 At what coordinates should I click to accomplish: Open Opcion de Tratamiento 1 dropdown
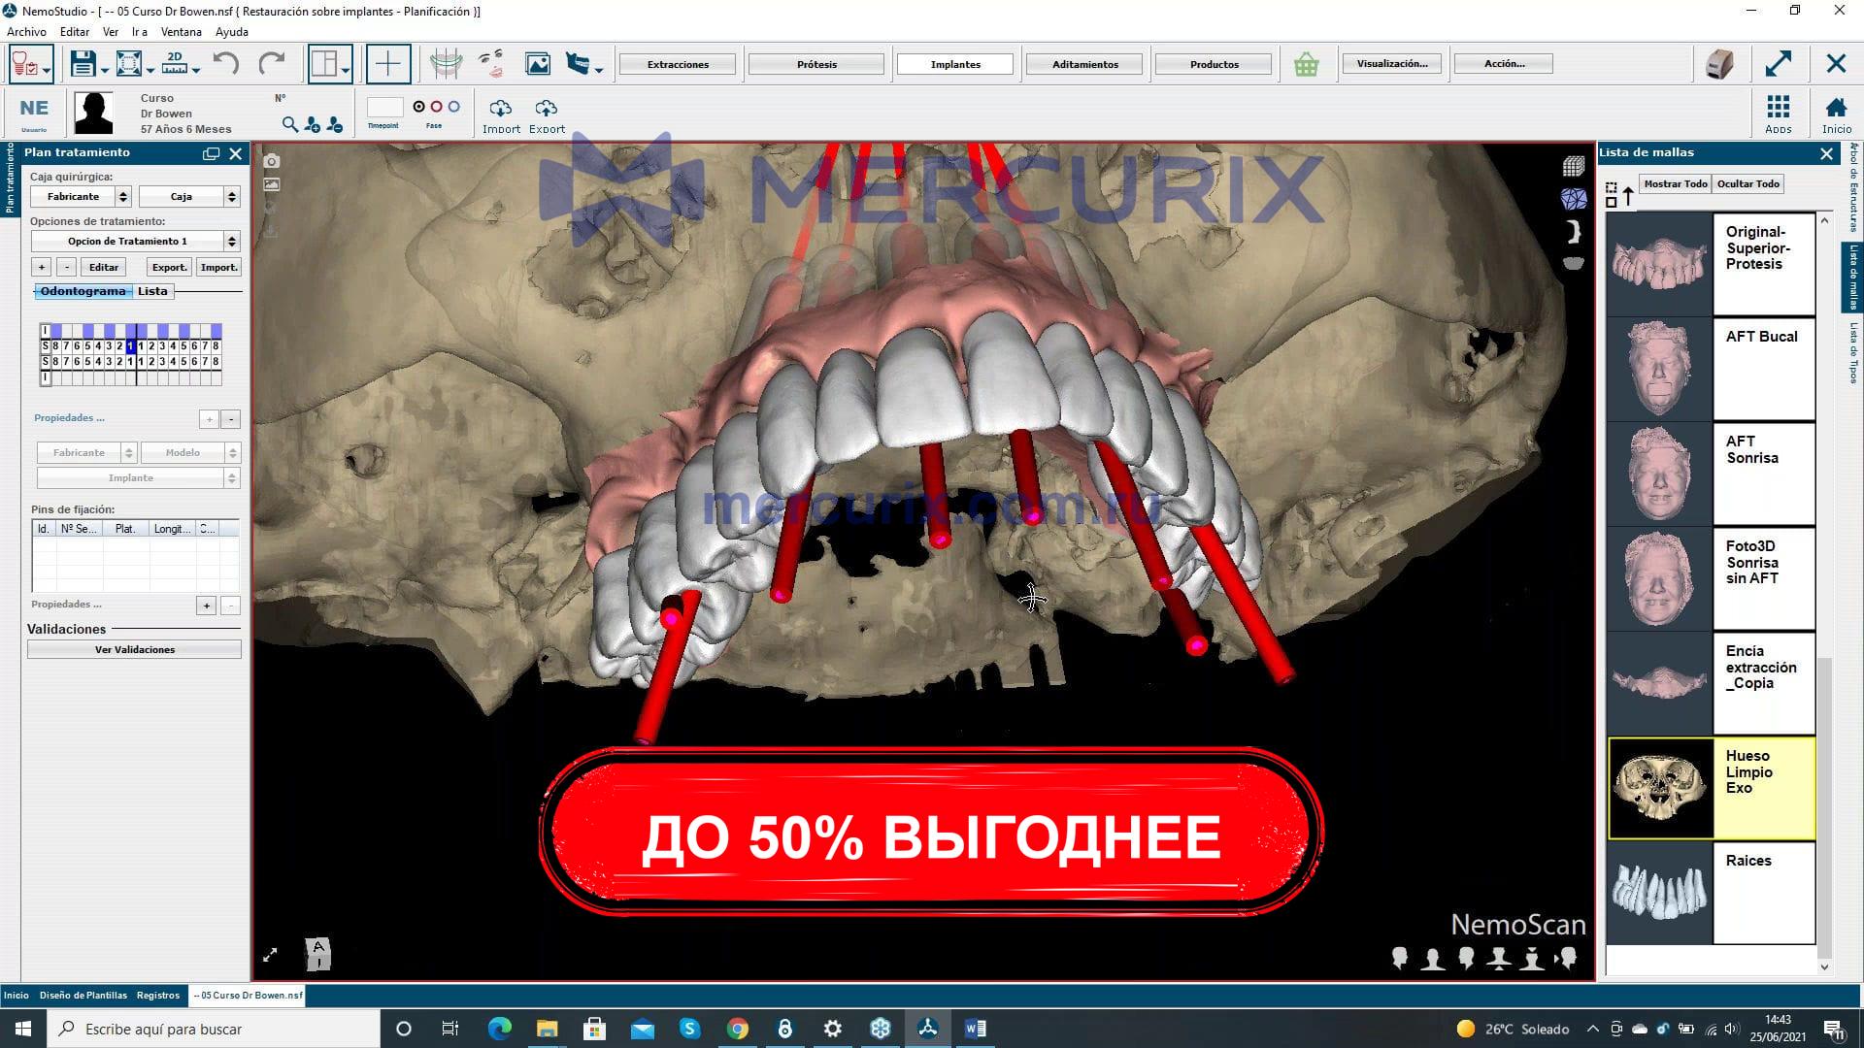(x=135, y=242)
